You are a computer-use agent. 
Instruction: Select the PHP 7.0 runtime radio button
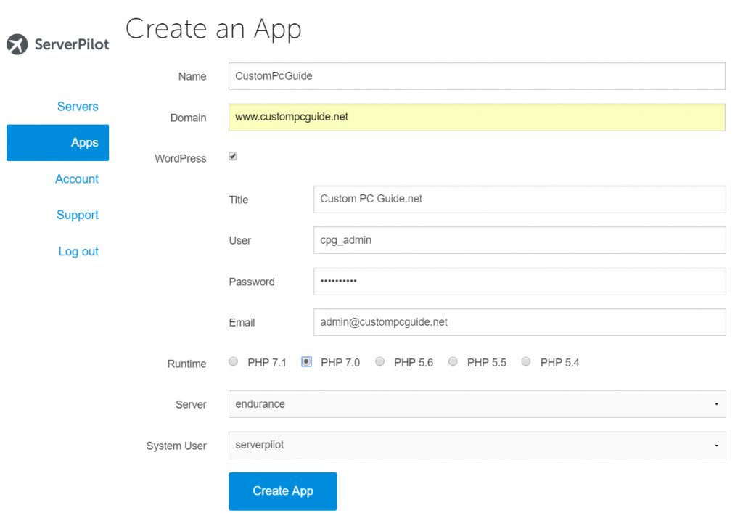coord(307,362)
